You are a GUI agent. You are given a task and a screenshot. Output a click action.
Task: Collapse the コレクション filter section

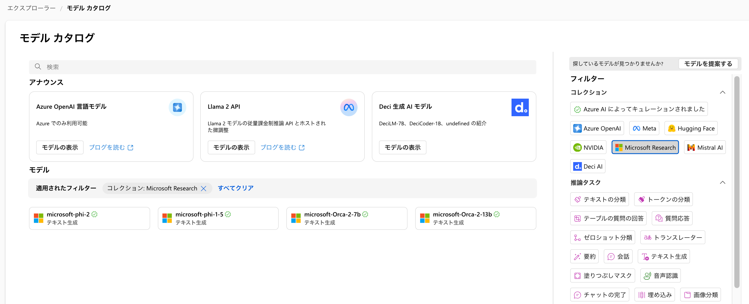[723, 92]
